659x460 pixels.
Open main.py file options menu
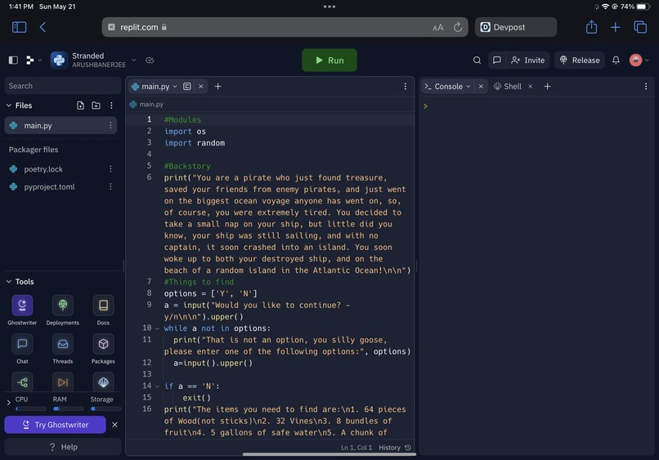point(110,125)
